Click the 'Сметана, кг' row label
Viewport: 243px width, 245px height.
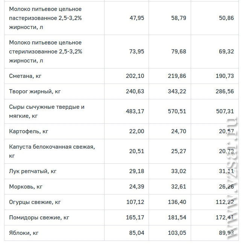pyautogui.click(x=25, y=76)
